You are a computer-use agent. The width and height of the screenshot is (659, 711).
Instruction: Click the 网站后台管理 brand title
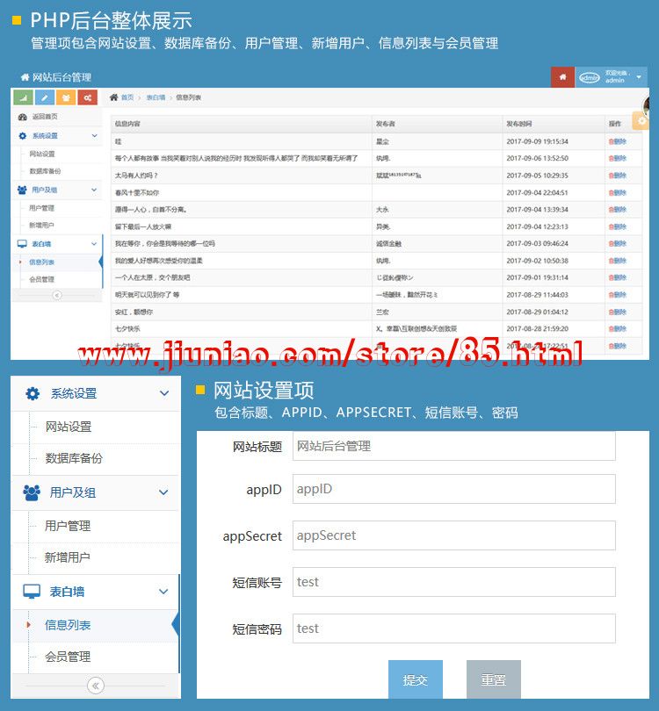click(x=62, y=77)
